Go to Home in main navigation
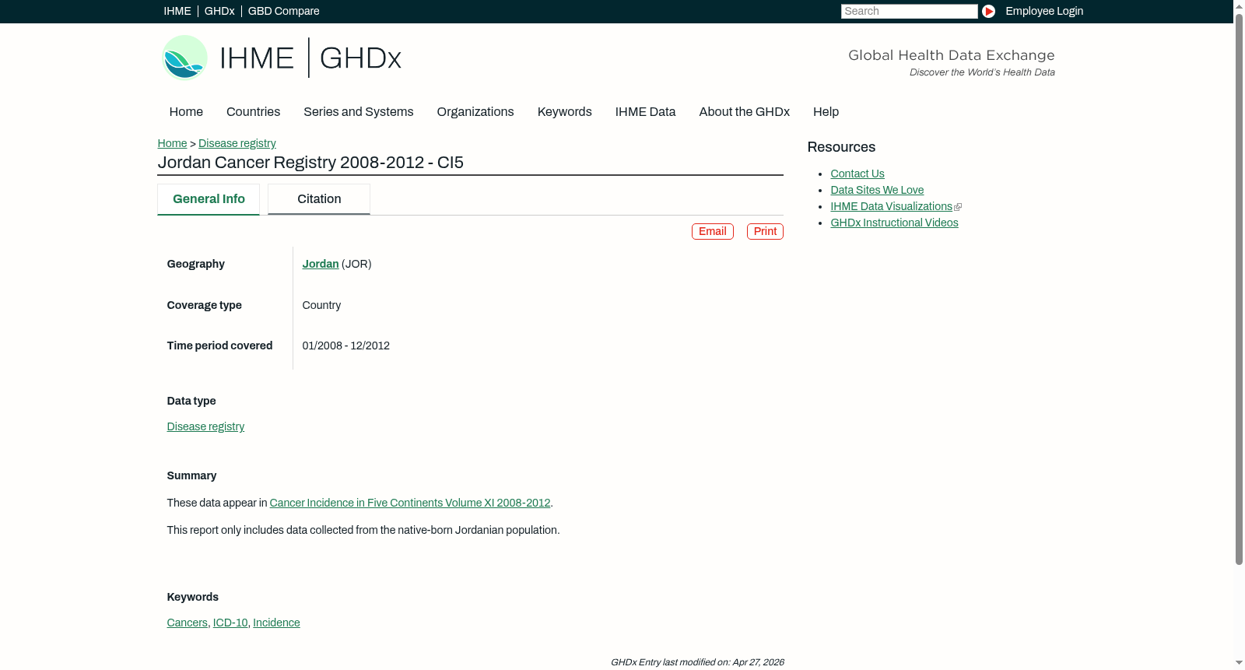The image size is (1245, 670). (x=186, y=112)
